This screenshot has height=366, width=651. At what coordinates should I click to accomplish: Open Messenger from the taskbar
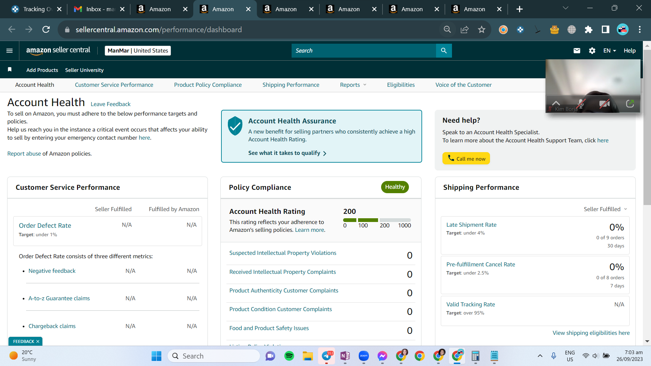pos(382,356)
